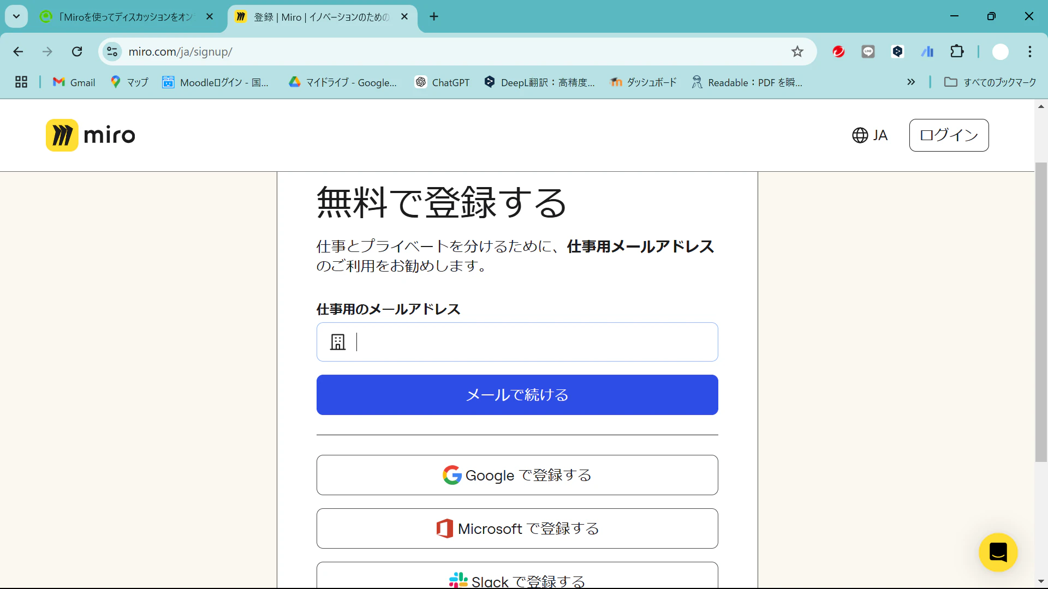Click the 仕事用のメールアドレス field label

[x=388, y=309]
